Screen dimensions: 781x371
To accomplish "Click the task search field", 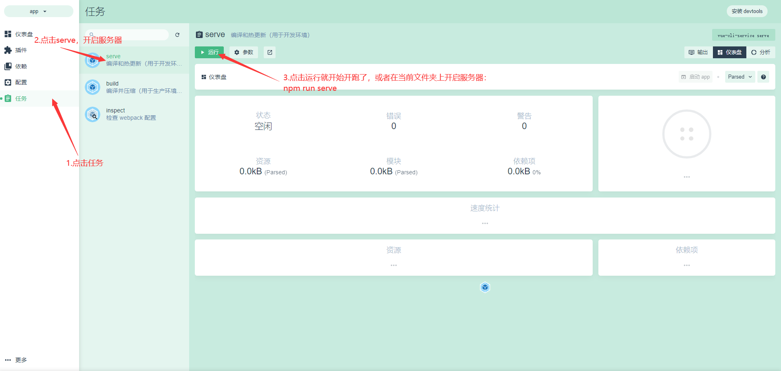I will pos(127,35).
